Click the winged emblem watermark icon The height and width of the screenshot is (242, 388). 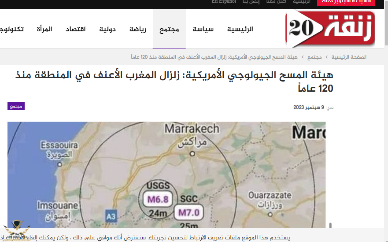(x=17, y=230)
